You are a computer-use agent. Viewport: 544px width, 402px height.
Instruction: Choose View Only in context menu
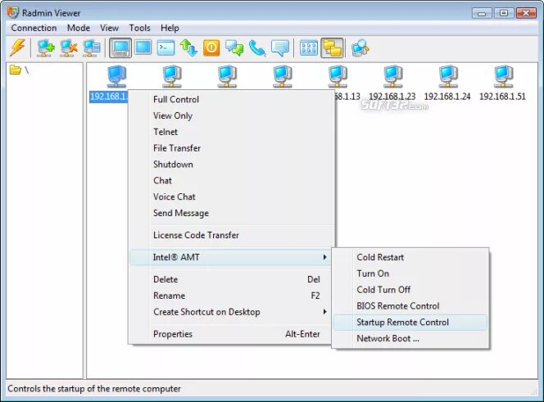coord(232,115)
